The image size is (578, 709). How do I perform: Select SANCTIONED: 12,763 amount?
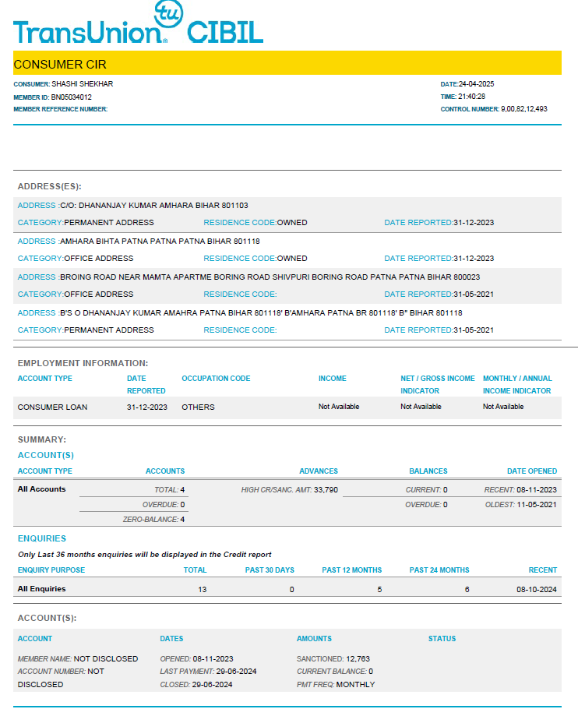click(333, 659)
